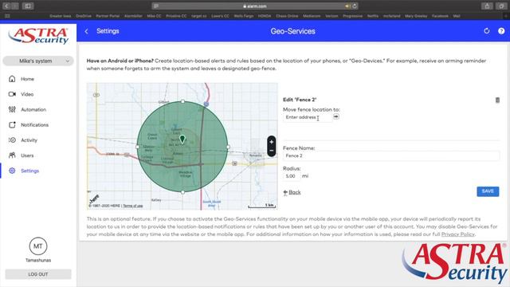
Task: Open the Facebook bookmark
Action: [440, 16]
